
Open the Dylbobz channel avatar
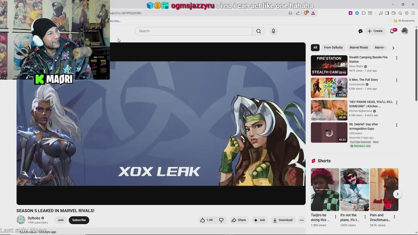click(21, 220)
